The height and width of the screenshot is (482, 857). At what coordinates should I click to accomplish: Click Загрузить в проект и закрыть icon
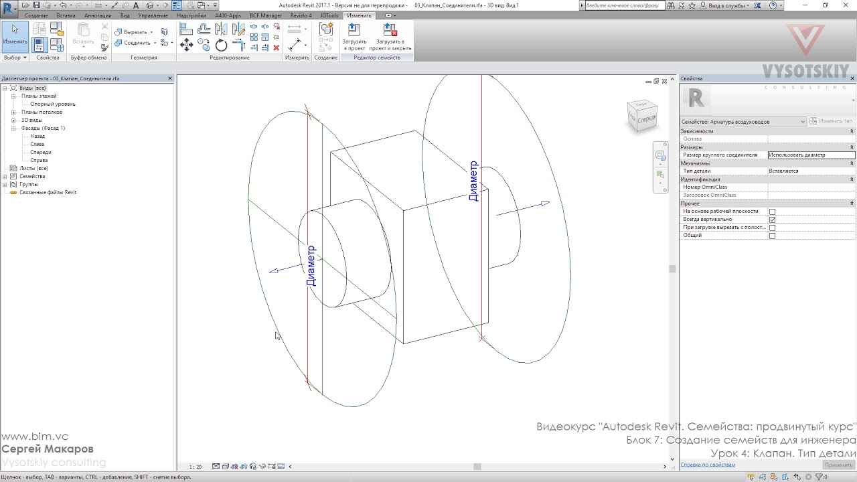tap(390, 37)
